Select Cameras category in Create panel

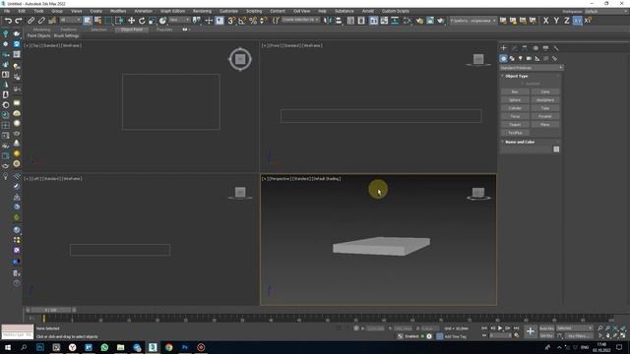[529, 59]
